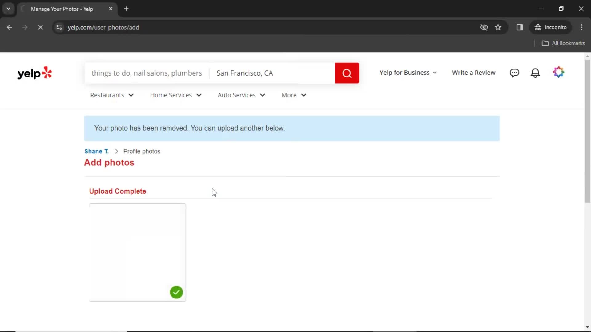Click the third-party cookies blocked eye icon
The image size is (591, 332).
coord(484,27)
